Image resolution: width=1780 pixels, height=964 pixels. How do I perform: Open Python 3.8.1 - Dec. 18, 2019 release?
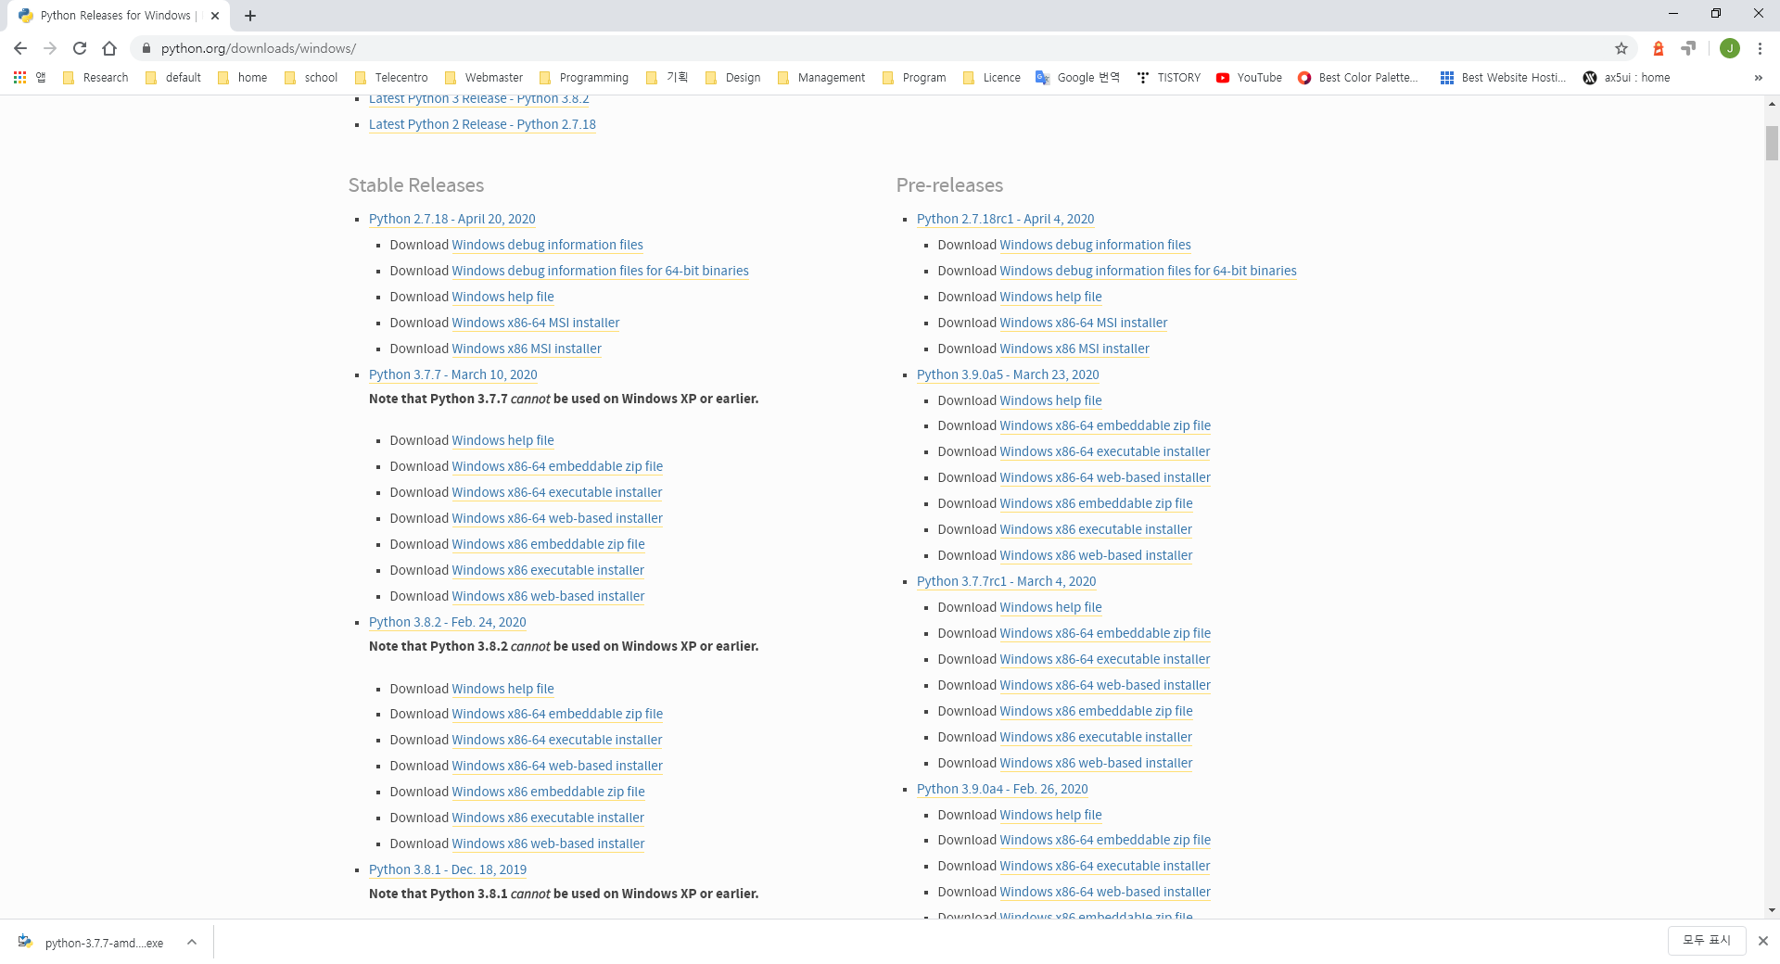448,869
